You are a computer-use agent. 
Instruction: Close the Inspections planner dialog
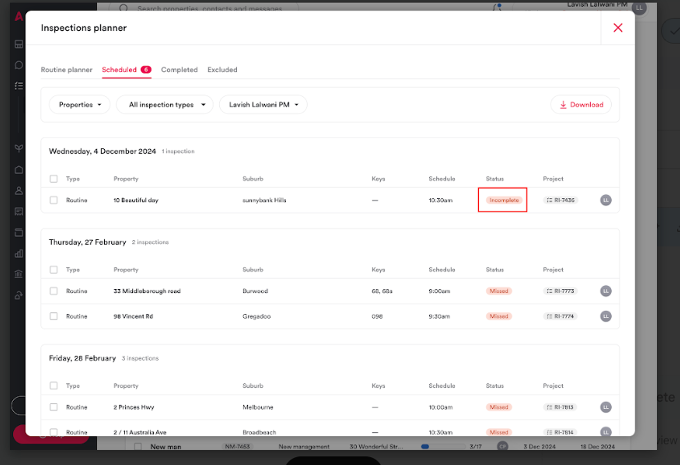tap(618, 28)
